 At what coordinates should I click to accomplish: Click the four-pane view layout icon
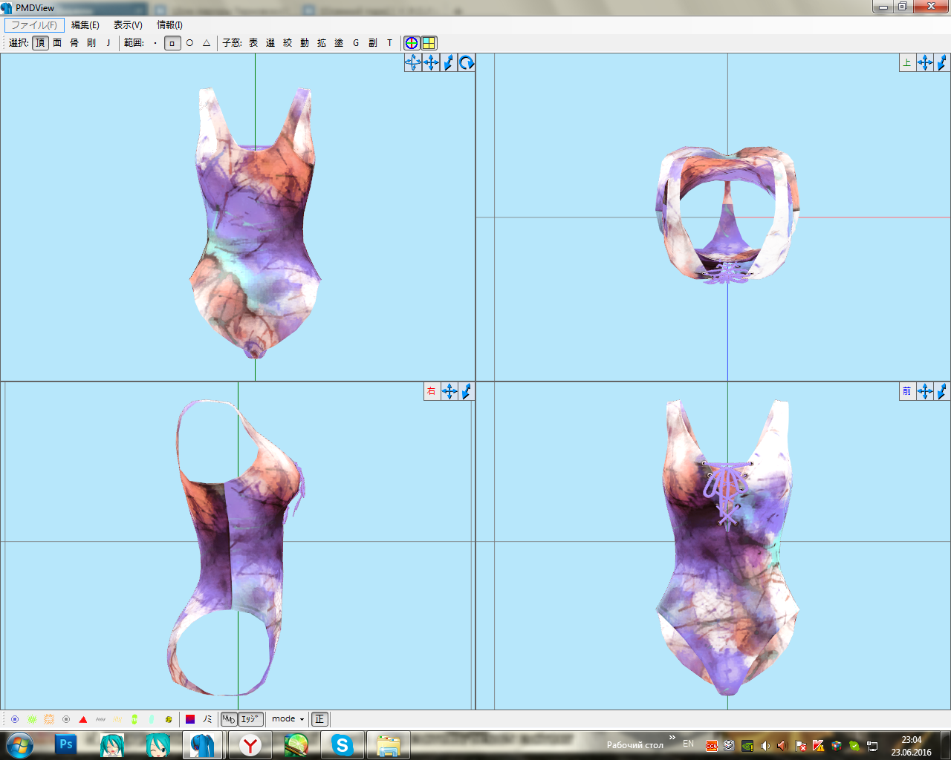(429, 43)
